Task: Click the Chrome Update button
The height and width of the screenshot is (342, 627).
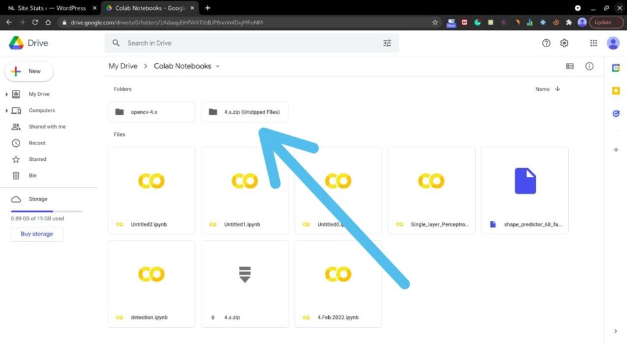Action: click(606, 23)
